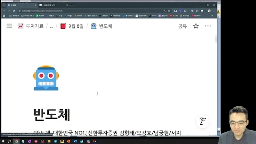This screenshot has width=256, height=144.
Task: Open the 9월 8일 breadcrumb page
Action: [x=72, y=26]
